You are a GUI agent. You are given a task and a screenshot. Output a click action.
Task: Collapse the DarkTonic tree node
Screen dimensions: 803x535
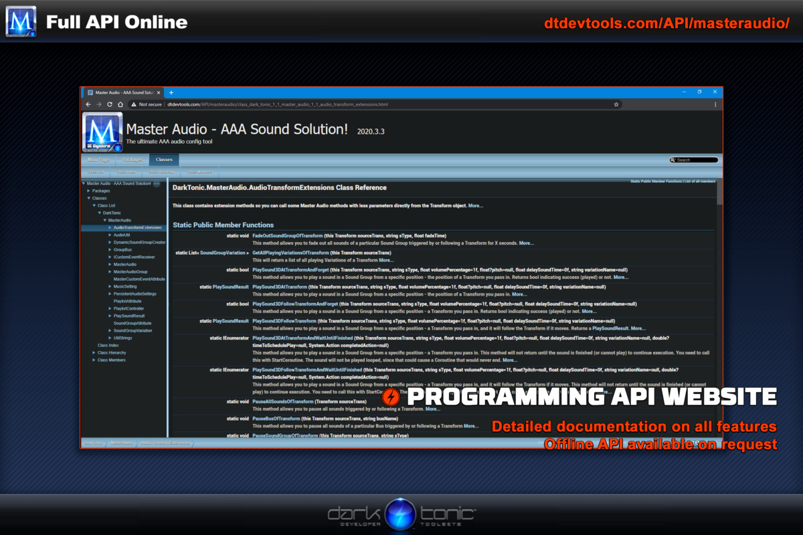pyautogui.click(x=99, y=213)
